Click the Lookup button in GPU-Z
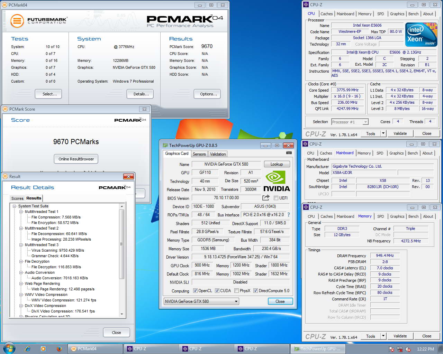This screenshot has width=443, height=354. point(277,164)
